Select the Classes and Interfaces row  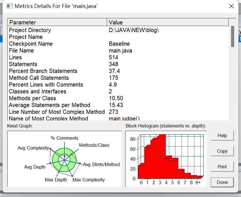(x=118, y=91)
